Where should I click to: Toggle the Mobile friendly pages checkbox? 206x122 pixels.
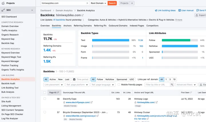tap(119, 85)
